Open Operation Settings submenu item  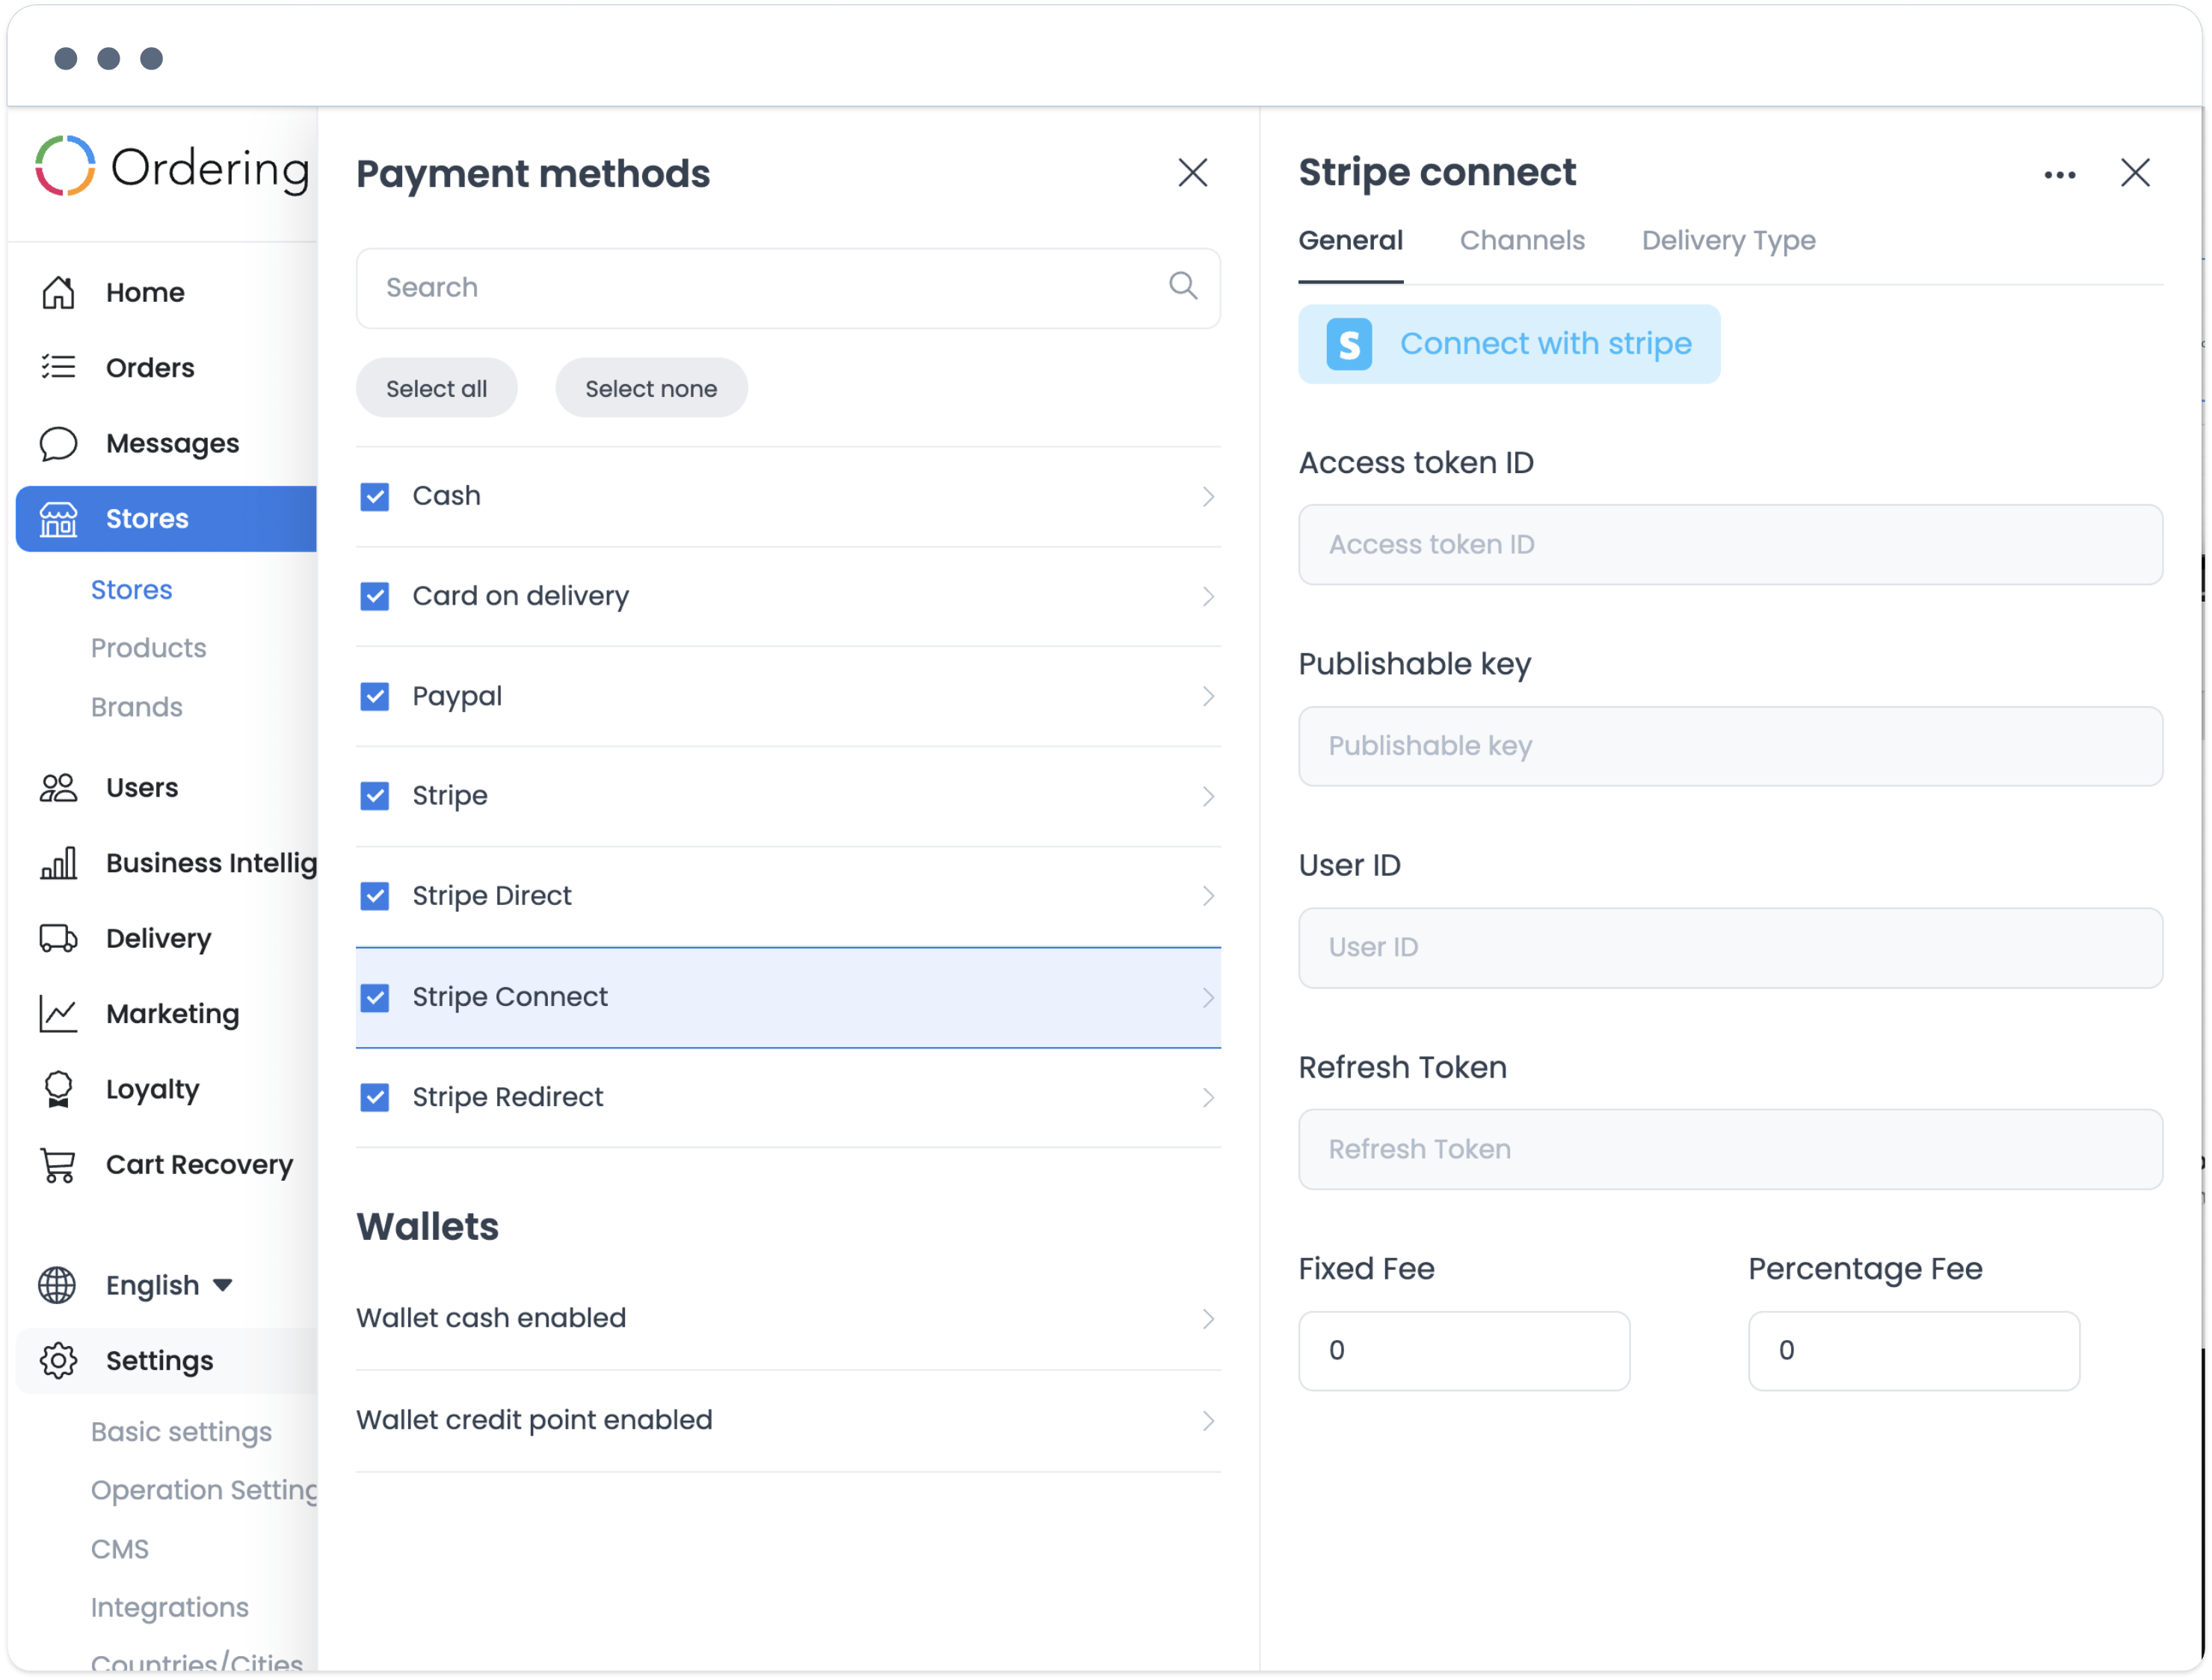204,1490
